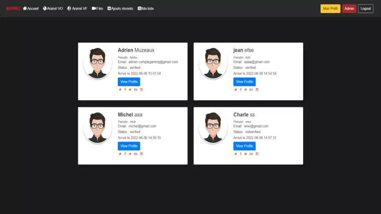Click Twitter icon left of Facebook in Charle's card
The height and width of the screenshot is (214, 381).
click(235, 154)
